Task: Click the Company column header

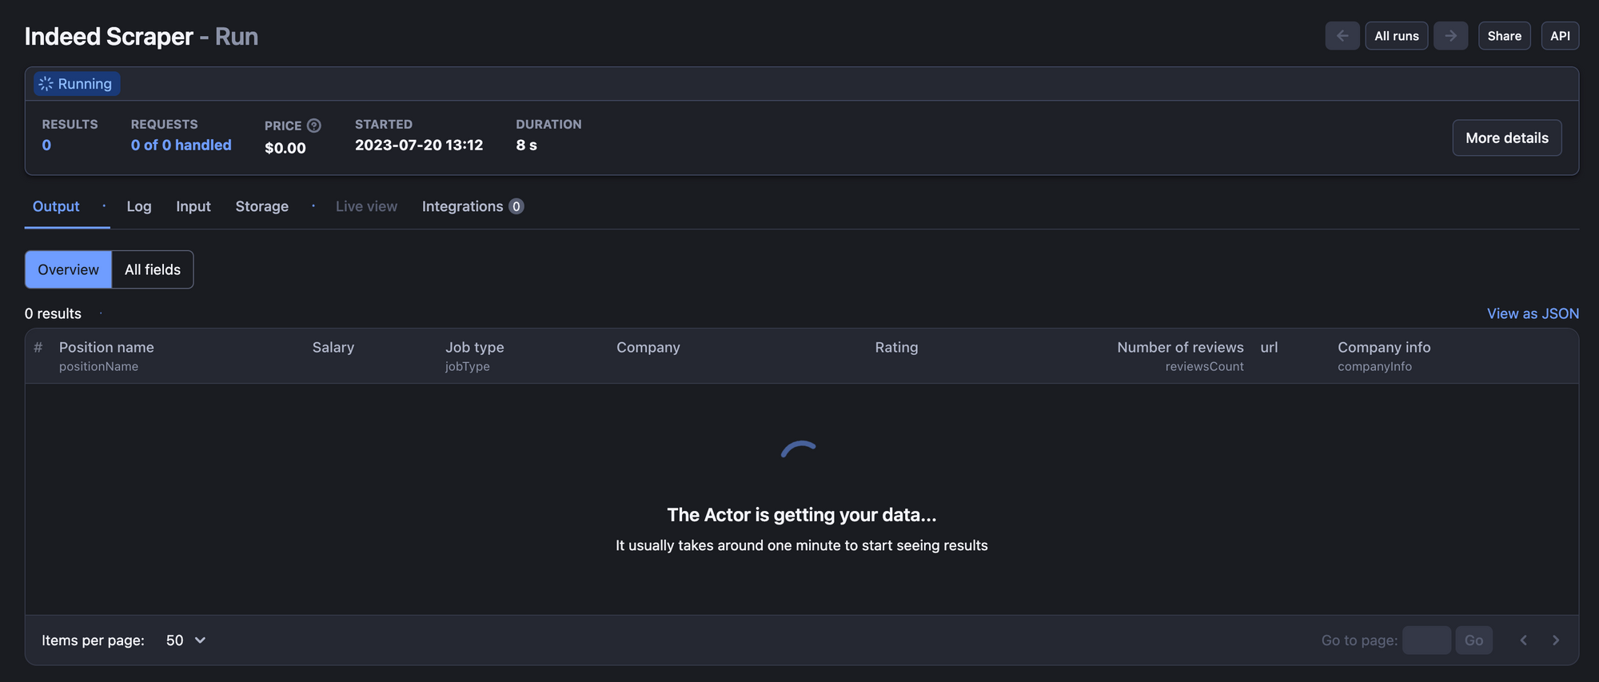Action: click(x=648, y=347)
